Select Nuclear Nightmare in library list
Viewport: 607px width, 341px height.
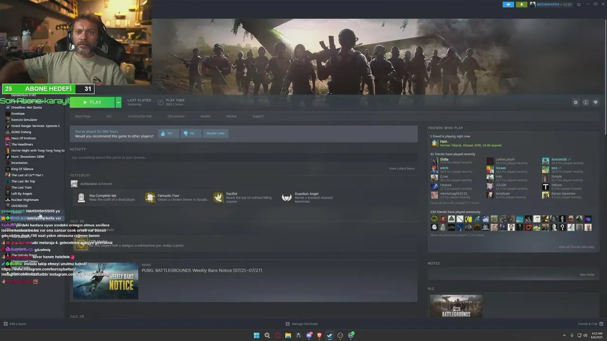click(25, 200)
